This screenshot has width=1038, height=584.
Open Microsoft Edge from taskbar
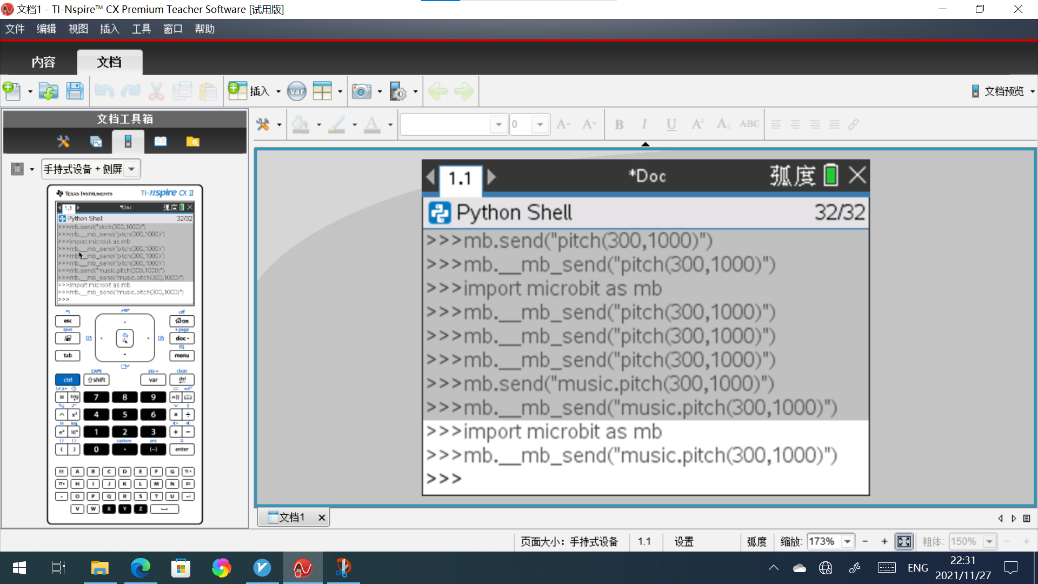click(141, 568)
